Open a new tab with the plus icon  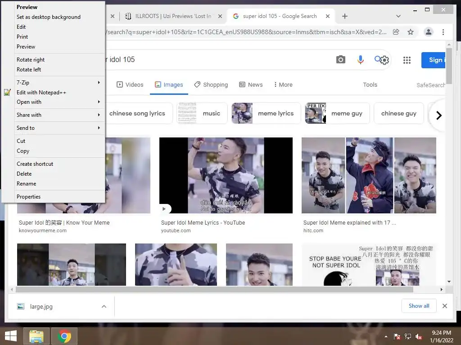[344, 16]
